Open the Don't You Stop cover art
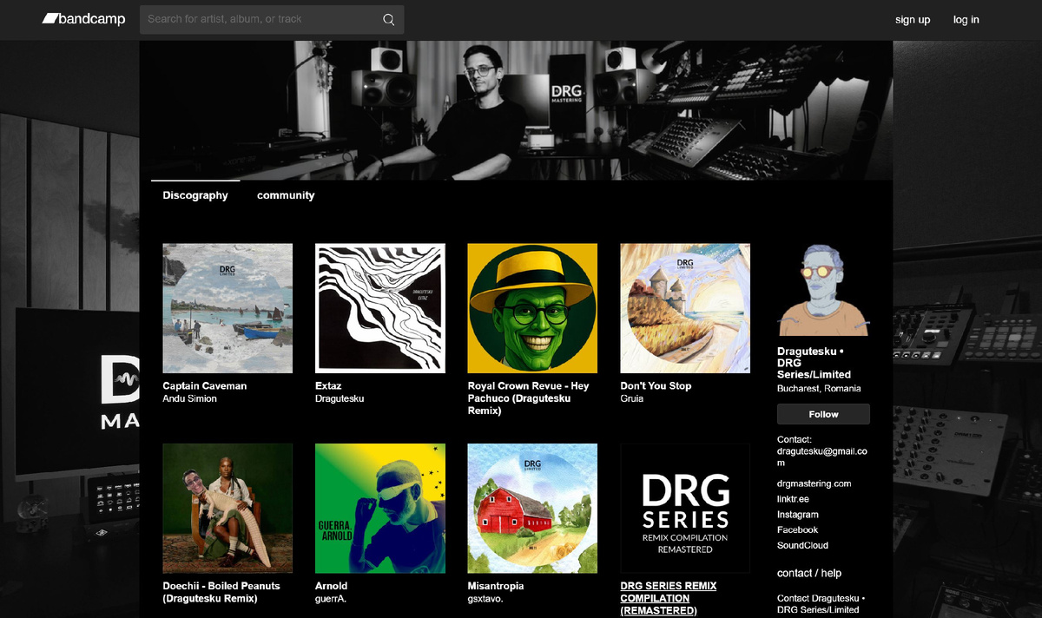Image resolution: width=1042 pixels, height=618 pixels. 685,308
